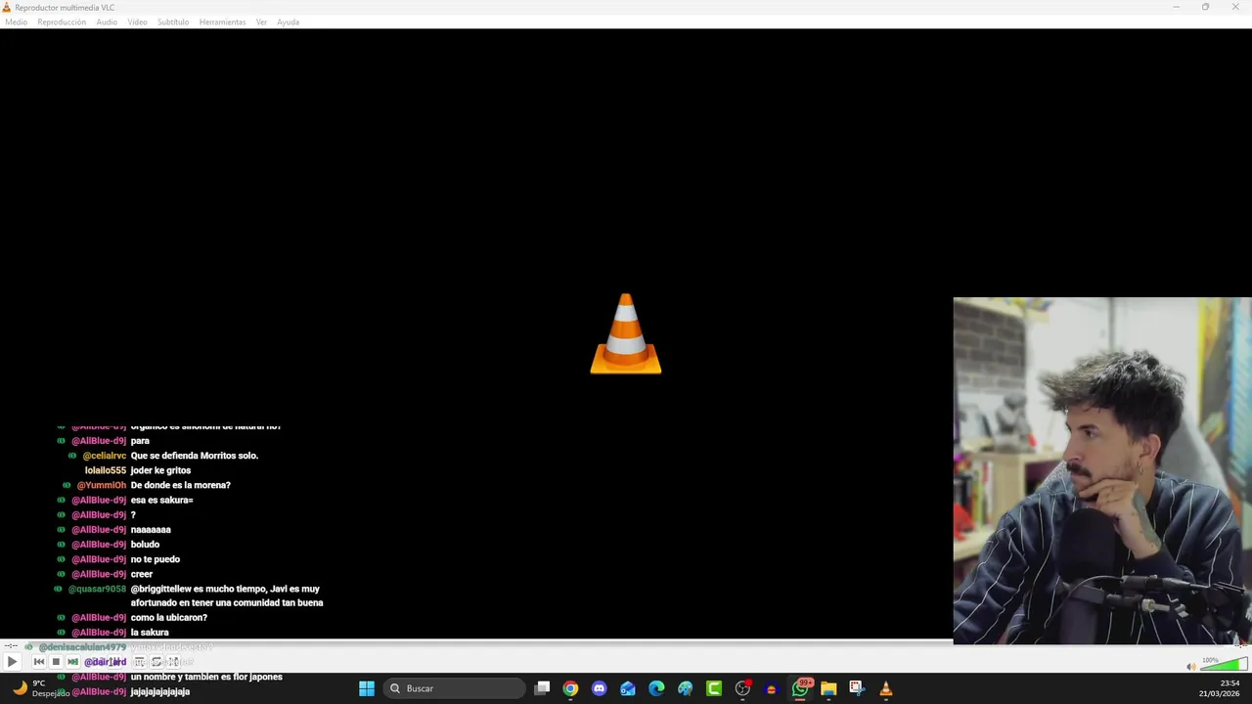Mute audio via VLC speaker icon
Viewport: 1252px width, 704px height.
1190,667
